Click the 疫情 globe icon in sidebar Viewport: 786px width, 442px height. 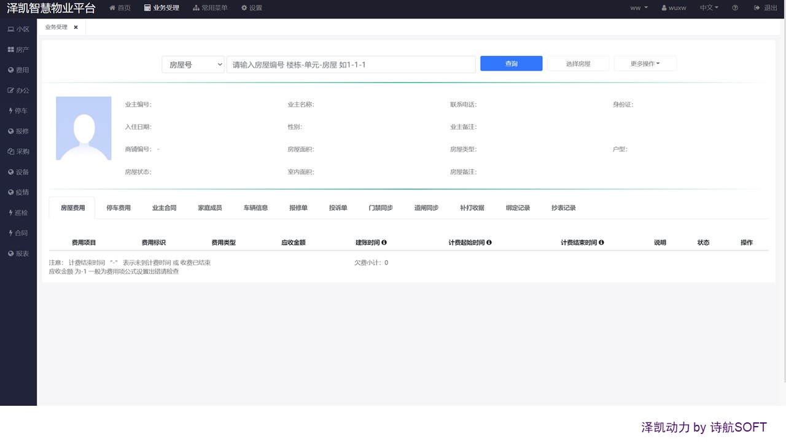pyautogui.click(x=11, y=192)
